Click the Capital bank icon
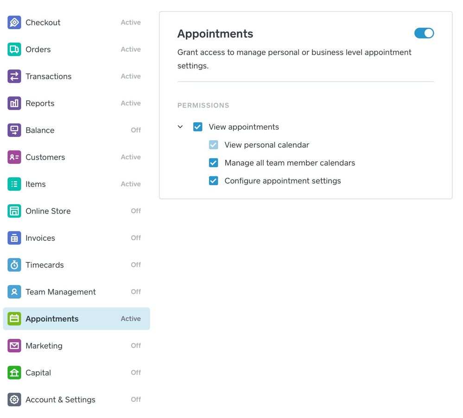The height and width of the screenshot is (418, 463). coord(14,373)
